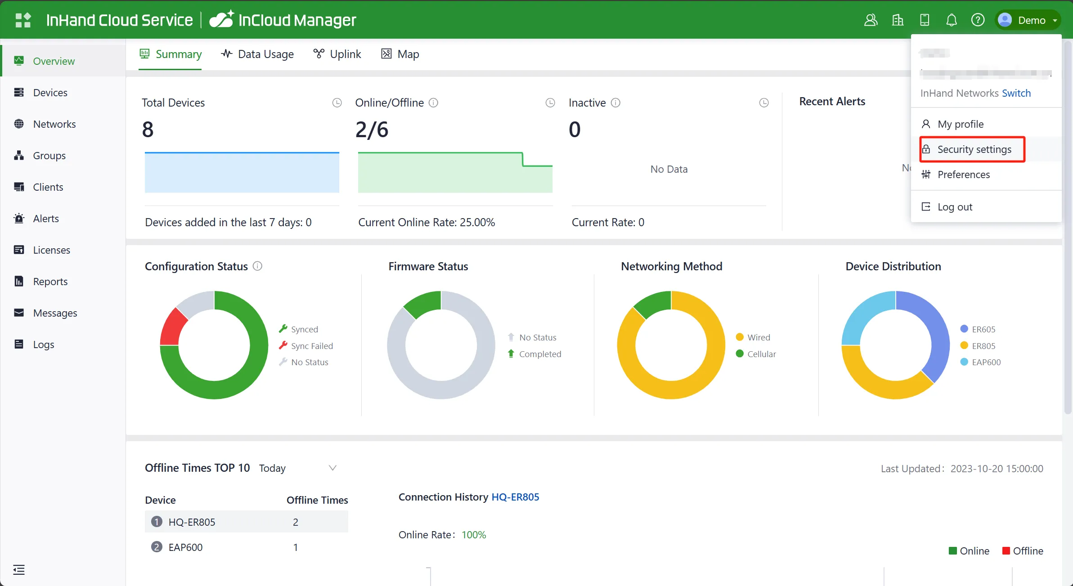The height and width of the screenshot is (586, 1073).
Task: Open Devices in the sidebar
Action: click(63, 92)
